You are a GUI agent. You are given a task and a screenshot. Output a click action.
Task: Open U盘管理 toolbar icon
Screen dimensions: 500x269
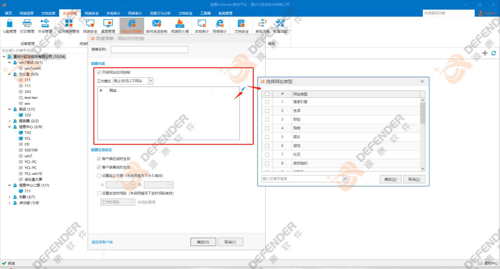coord(10,24)
